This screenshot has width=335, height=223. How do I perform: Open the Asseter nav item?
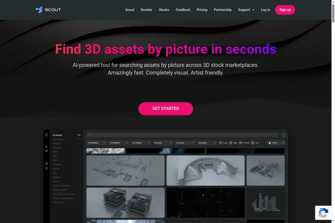click(x=146, y=10)
